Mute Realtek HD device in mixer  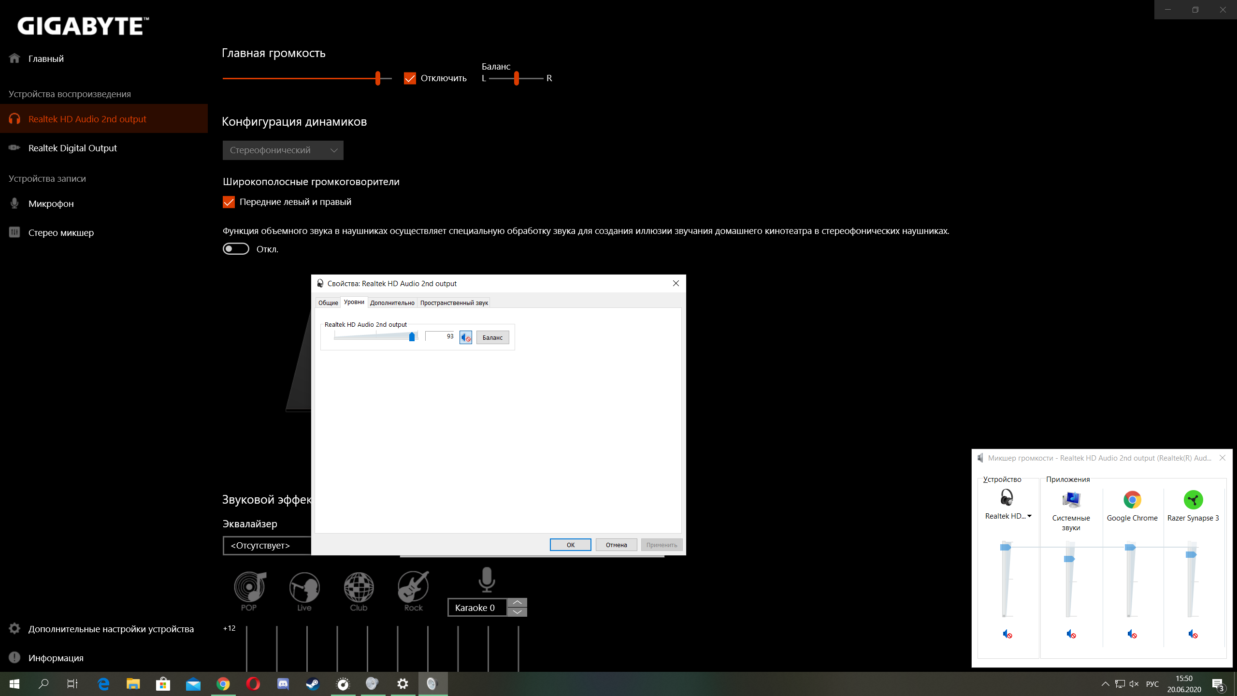pyautogui.click(x=1007, y=634)
